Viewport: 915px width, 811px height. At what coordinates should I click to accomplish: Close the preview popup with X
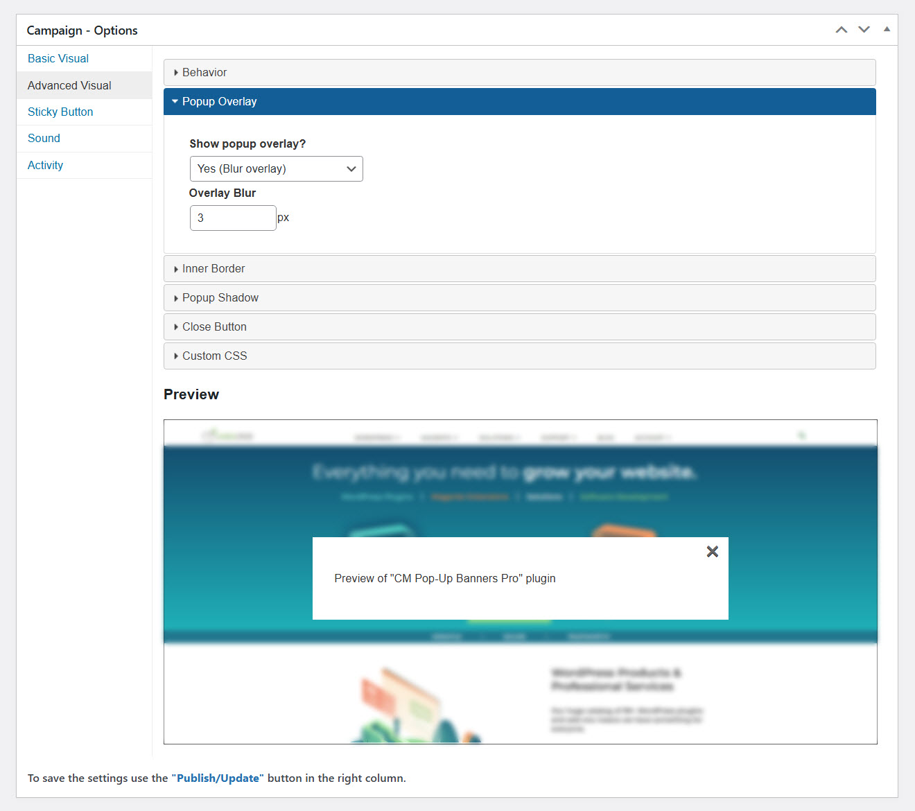coord(712,552)
